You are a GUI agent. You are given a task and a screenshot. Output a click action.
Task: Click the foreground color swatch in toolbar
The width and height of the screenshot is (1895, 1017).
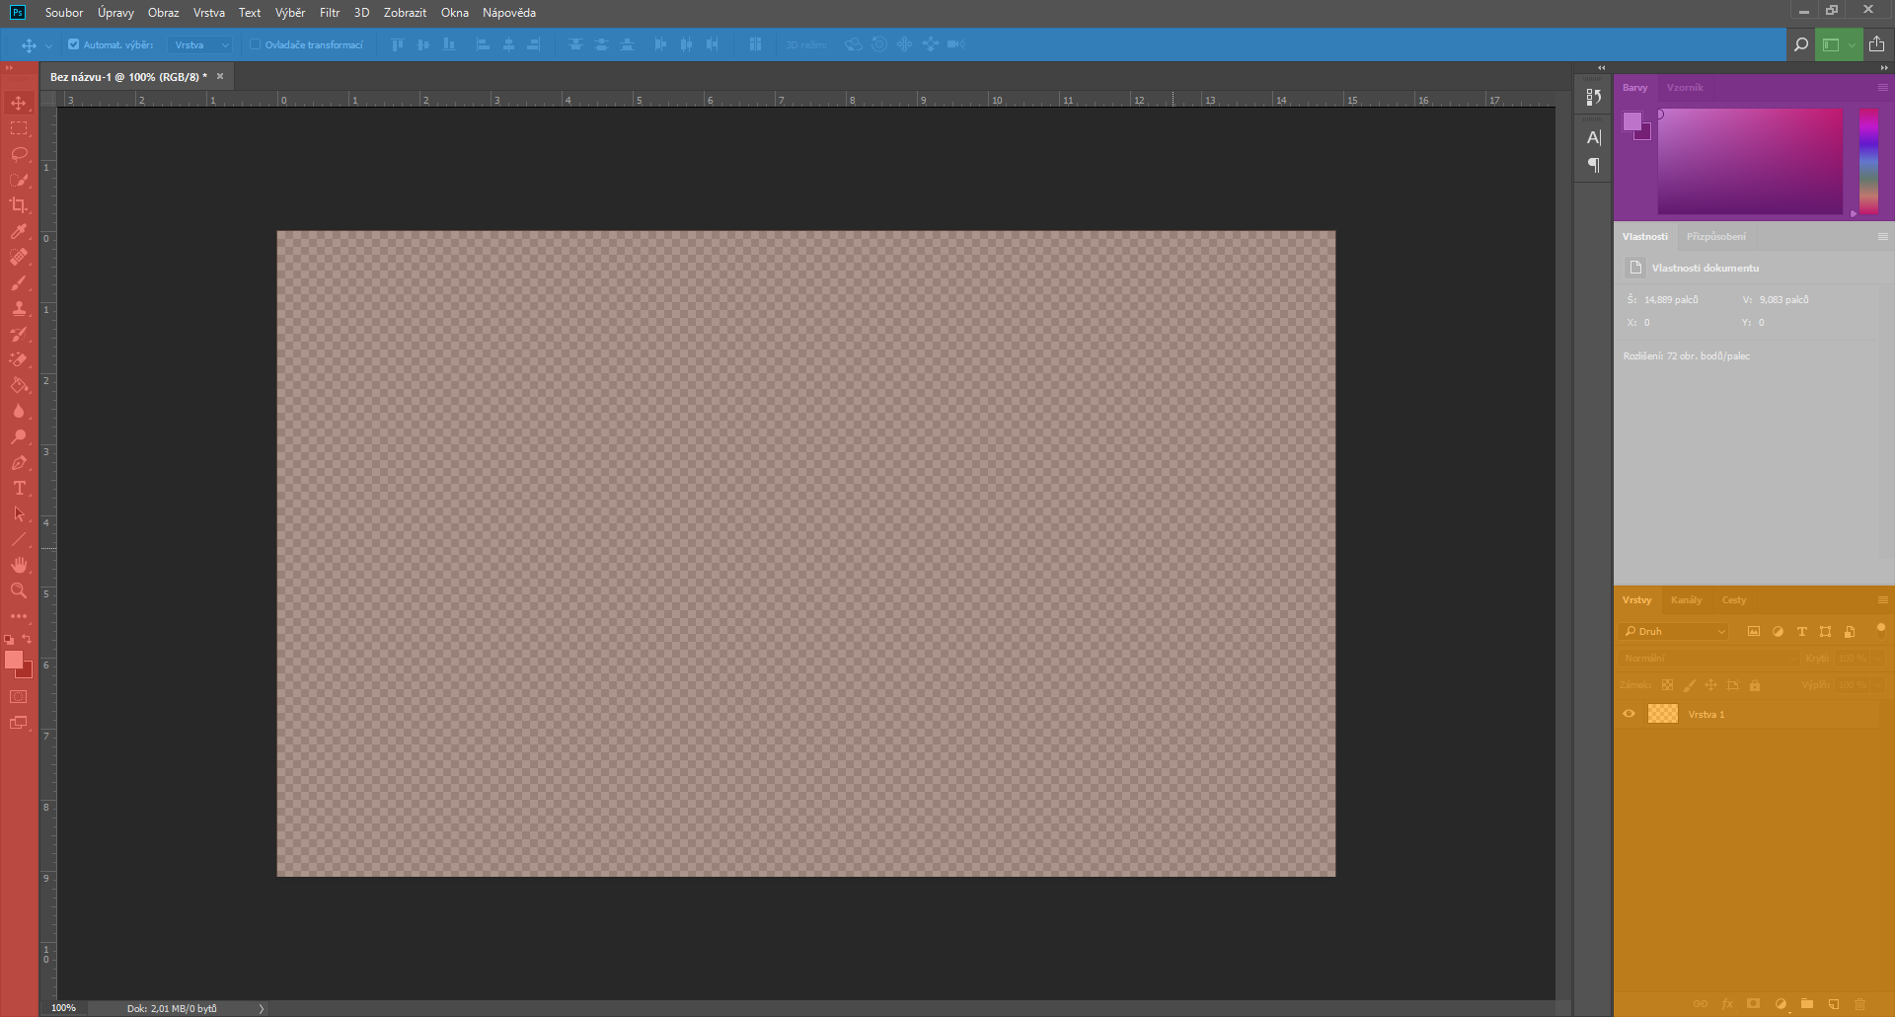(x=14, y=661)
